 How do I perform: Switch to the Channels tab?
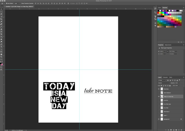(x=165, y=77)
